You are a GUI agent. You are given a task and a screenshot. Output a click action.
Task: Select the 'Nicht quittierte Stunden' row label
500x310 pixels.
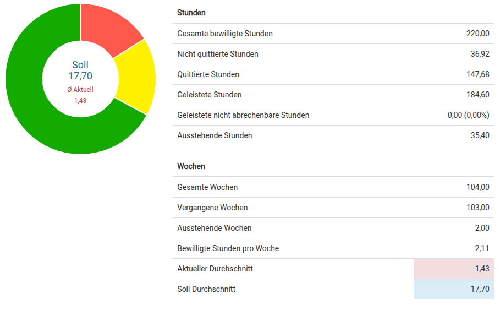point(218,54)
